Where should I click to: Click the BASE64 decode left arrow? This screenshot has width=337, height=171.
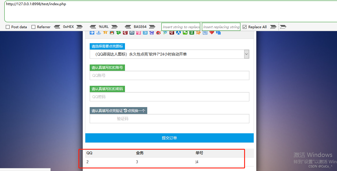[128, 27]
